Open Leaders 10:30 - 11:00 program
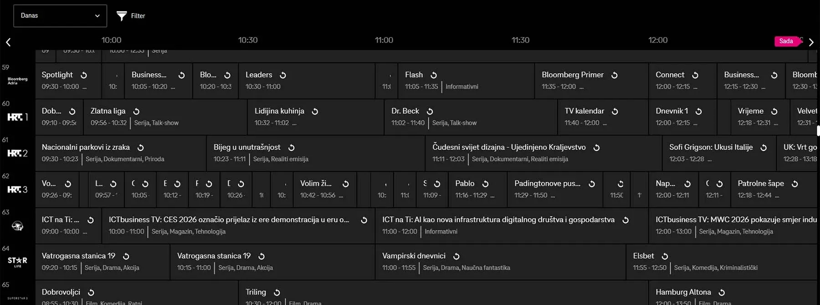 307,81
